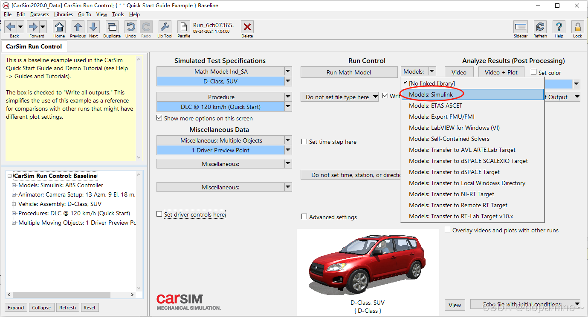Open the Datasets menu
588x317 pixels.
[x=40, y=14]
